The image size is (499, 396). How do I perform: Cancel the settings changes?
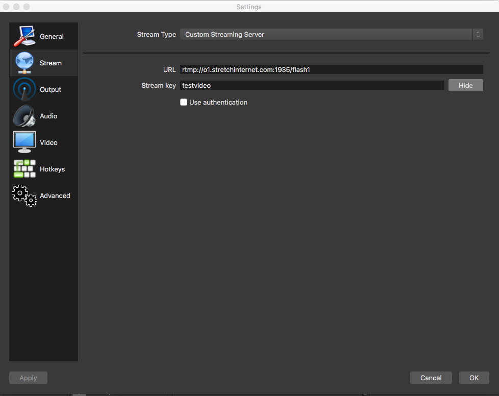pyautogui.click(x=431, y=378)
